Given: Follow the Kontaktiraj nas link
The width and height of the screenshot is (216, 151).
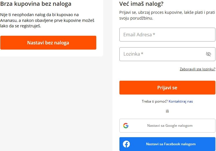Looking at the screenshot, I should 181,101.
